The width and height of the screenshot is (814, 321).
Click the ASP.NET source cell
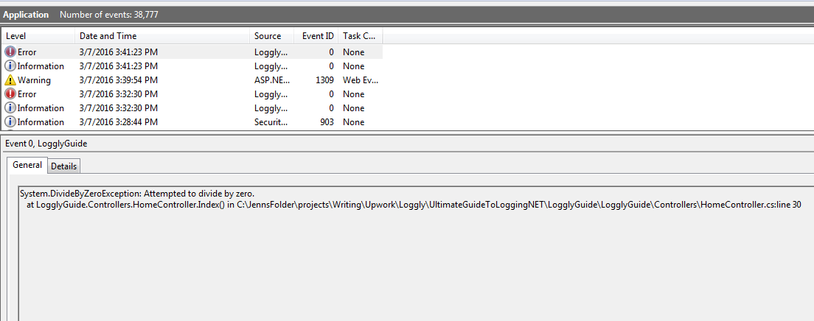[x=272, y=80]
